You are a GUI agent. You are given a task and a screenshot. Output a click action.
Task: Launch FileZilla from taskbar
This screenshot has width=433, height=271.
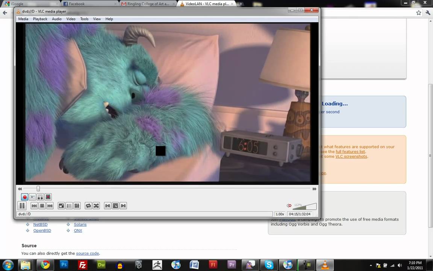(83, 265)
